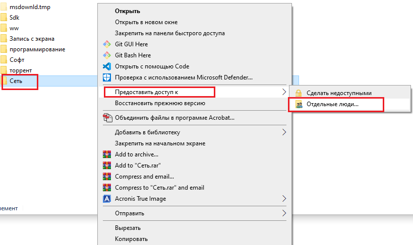Click the WinRAR icon beside Add to archive
The image size is (413, 245).
pos(107,154)
